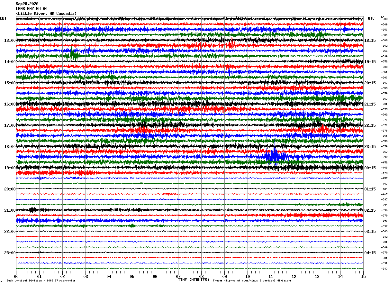Image resolution: width=389 pixels, height=285 pixels.
Task: Select the 13:00 CDT time label
Action: click(10, 41)
